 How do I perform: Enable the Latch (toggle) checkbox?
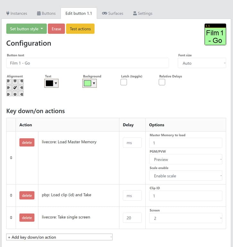(x=124, y=82)
